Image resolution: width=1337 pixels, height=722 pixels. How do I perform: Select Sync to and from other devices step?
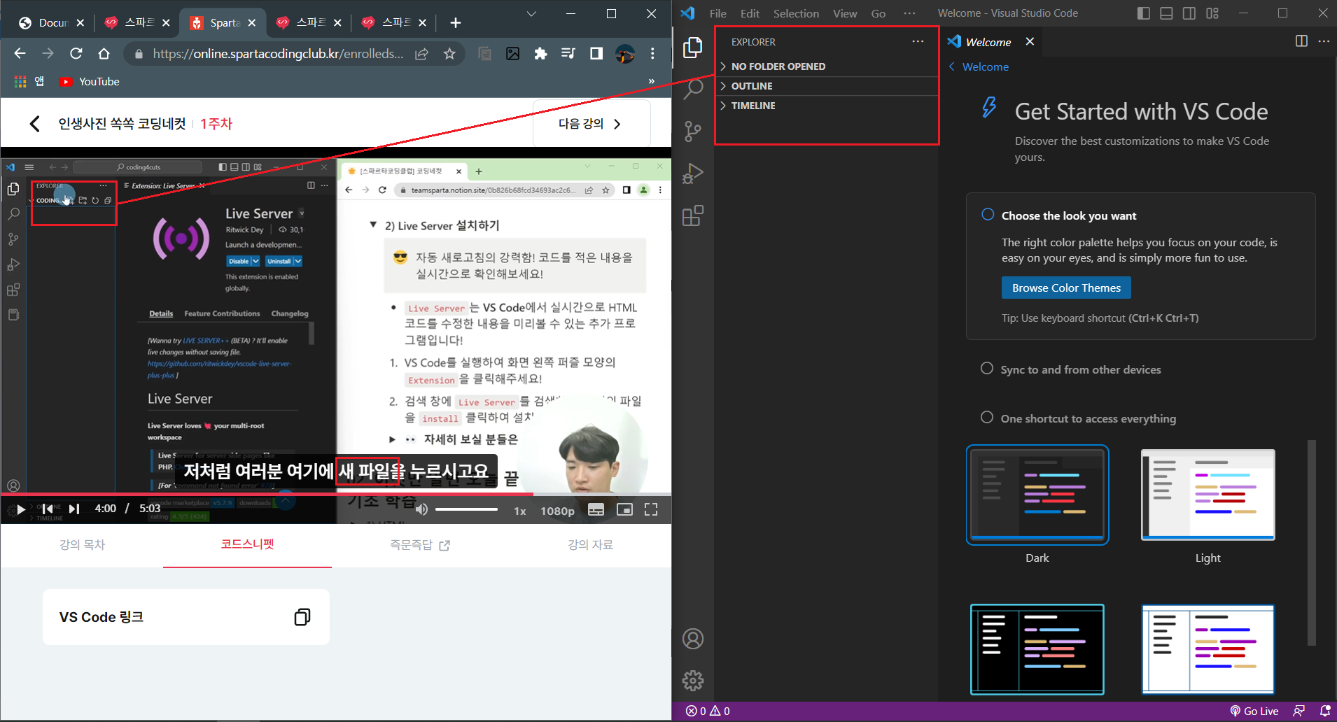pyautogui.click(x=1080, y=369)
